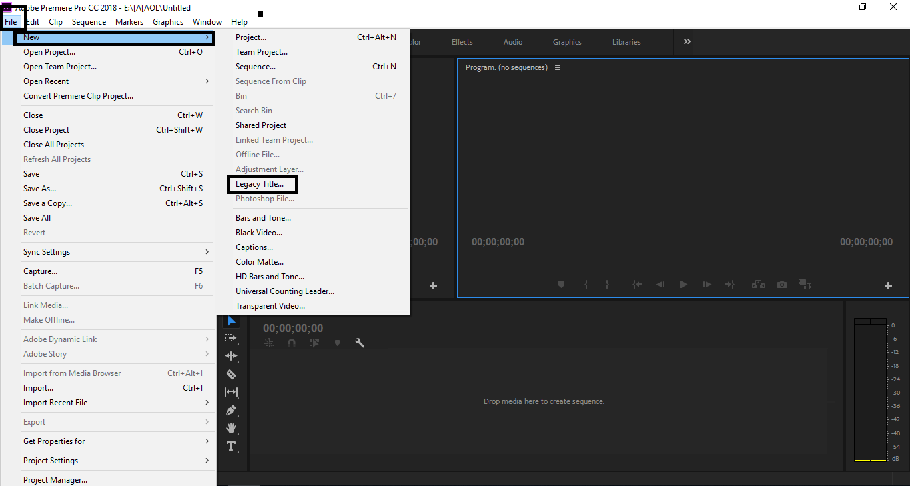
Task: Select the Selection tool arrow
Action: coord(231,321)
